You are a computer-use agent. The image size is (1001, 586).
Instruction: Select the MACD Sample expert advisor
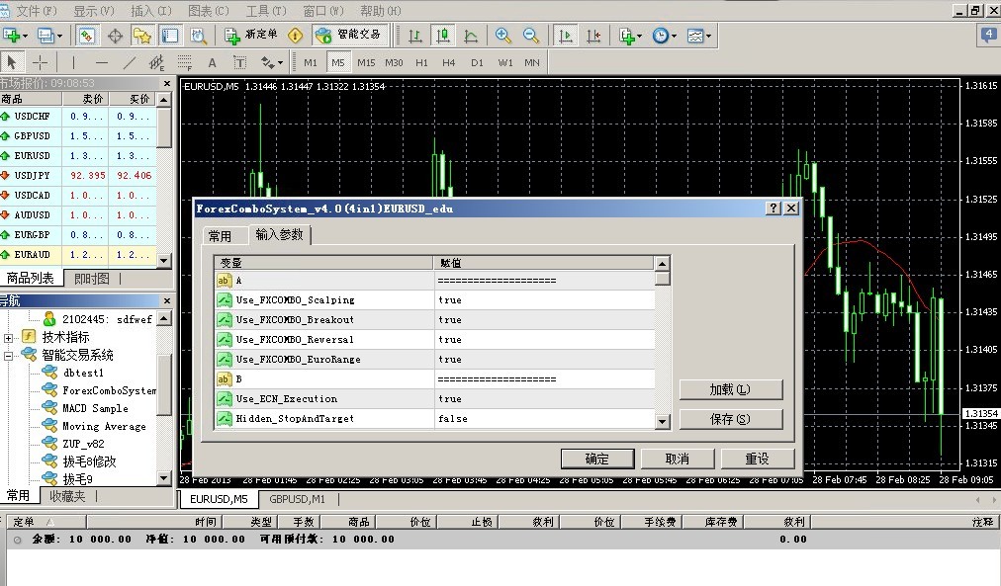95,408
